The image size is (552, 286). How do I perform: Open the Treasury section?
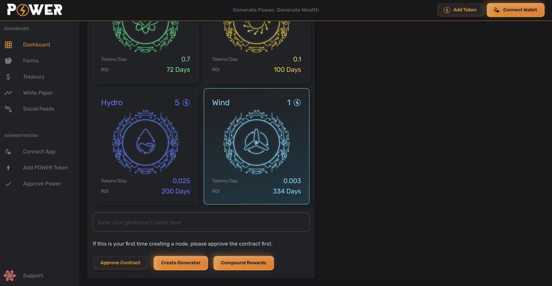[x=34, y=76]
